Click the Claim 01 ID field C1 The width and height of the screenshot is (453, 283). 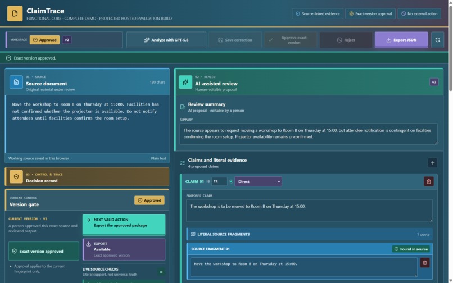219,181
